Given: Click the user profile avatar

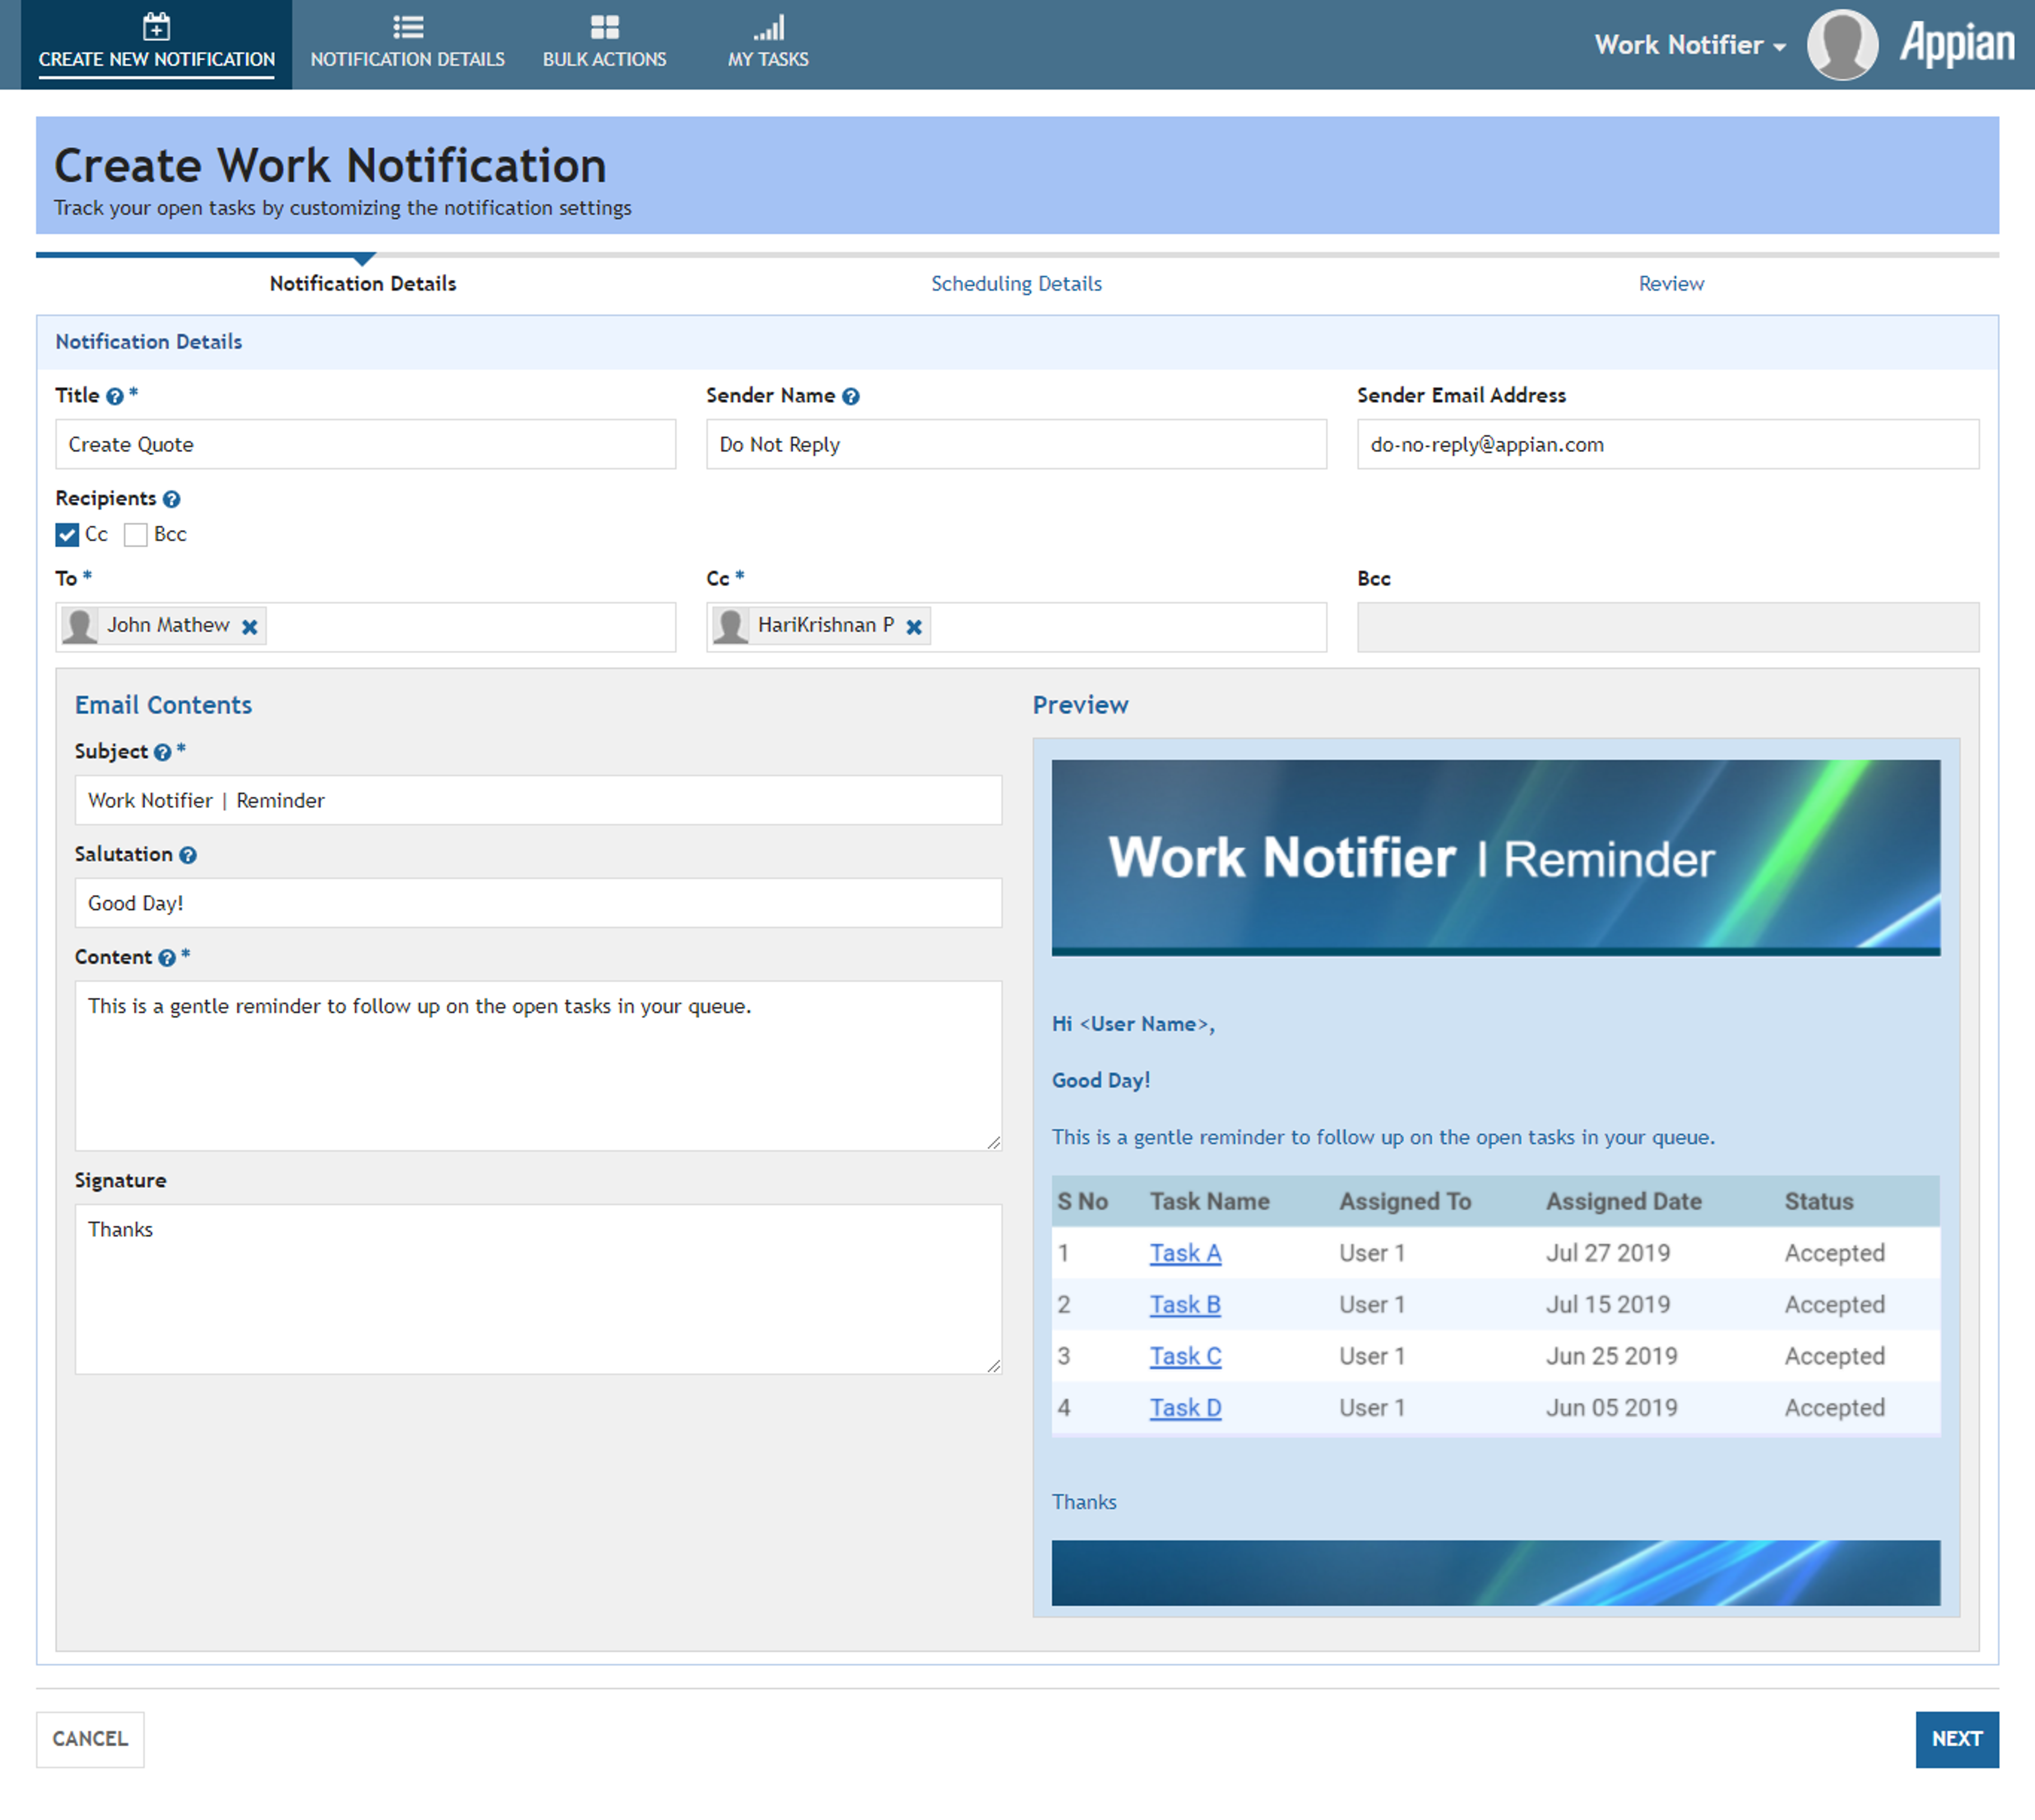Looking at the screenshot, I should pyautogui.click(x=1842, y=45).
